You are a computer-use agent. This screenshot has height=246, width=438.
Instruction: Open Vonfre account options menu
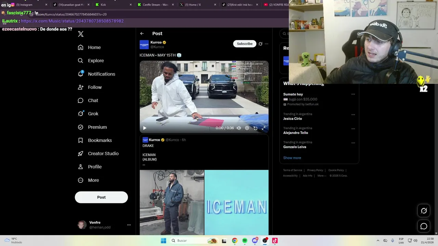129,225
